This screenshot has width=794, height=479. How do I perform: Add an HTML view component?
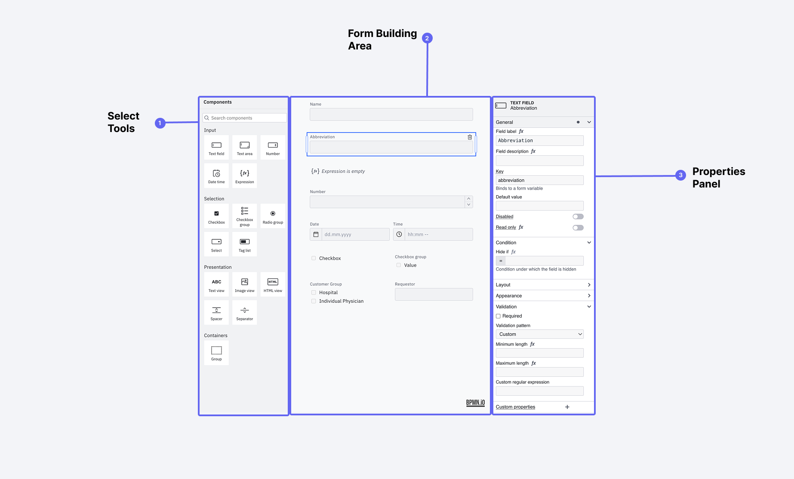click(x=273, y=284)
